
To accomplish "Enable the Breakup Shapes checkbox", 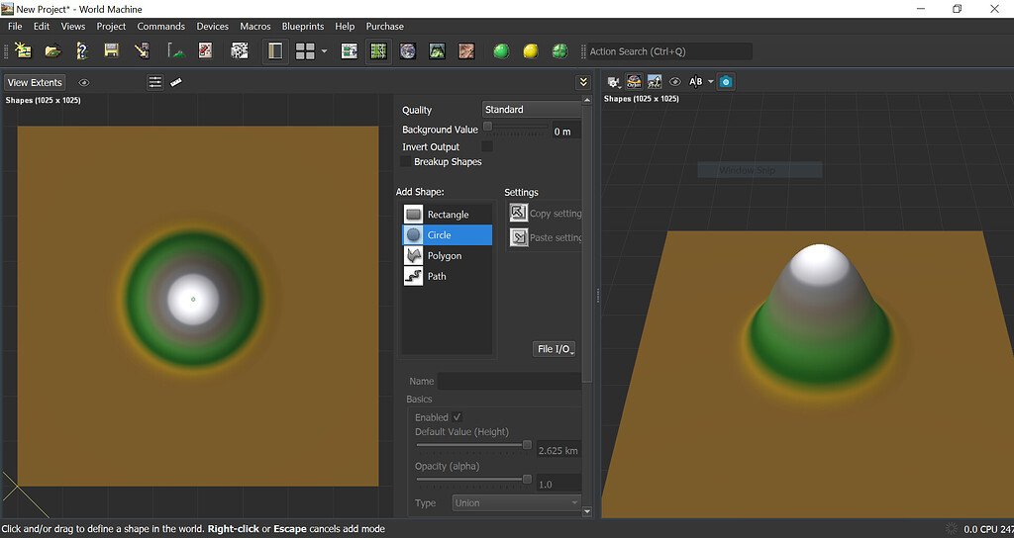I will coord(406,161).
